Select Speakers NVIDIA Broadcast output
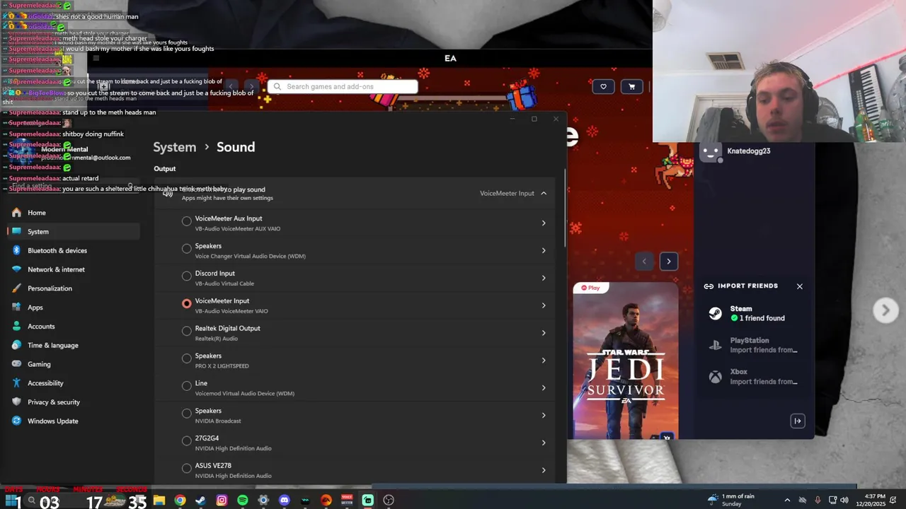 tap(187, 413)
